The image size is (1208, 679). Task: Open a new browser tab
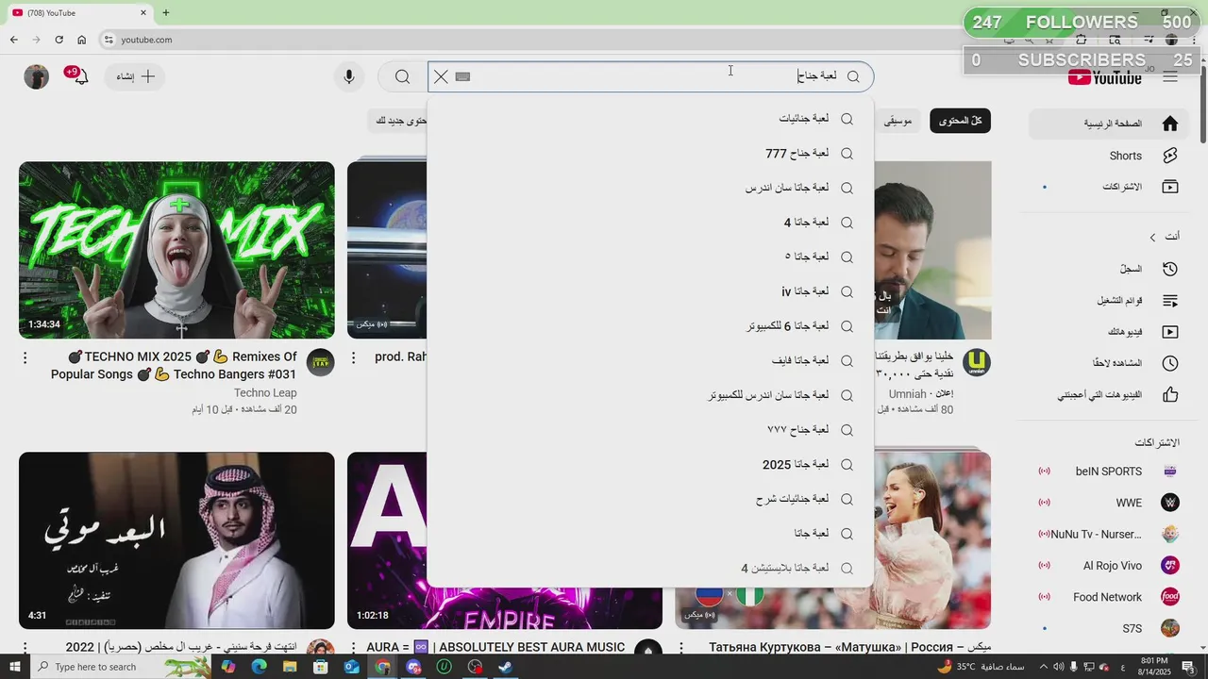coord(166,13)
